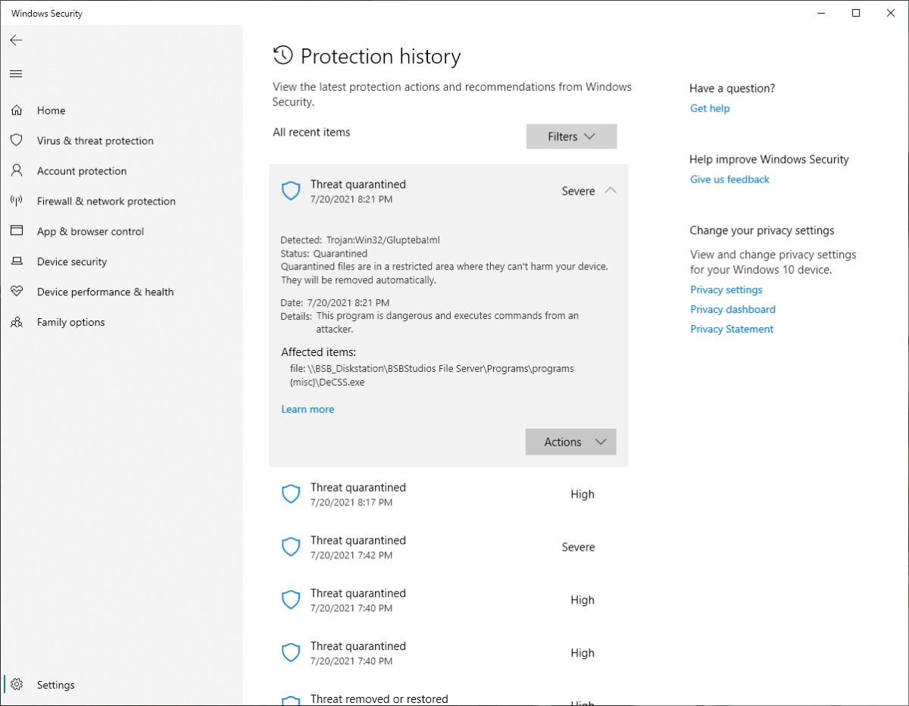Screen dimensions: 909x706
Task: Click the Get help link
Action: tap(710, 108)
